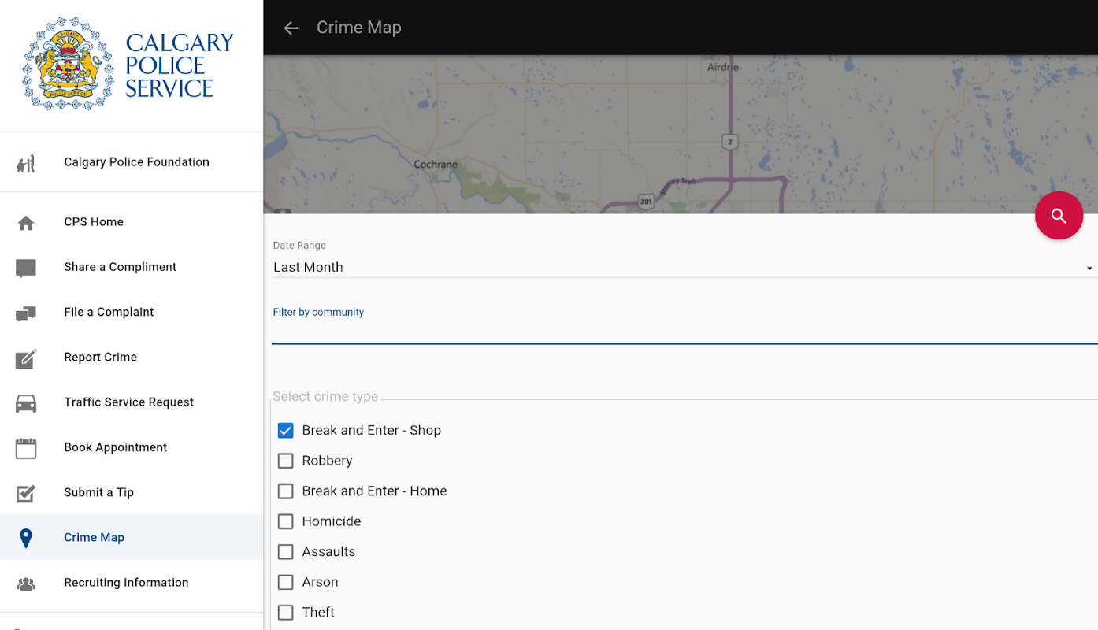Click the Traffic Service Request car icon

[x=26, y=403]
